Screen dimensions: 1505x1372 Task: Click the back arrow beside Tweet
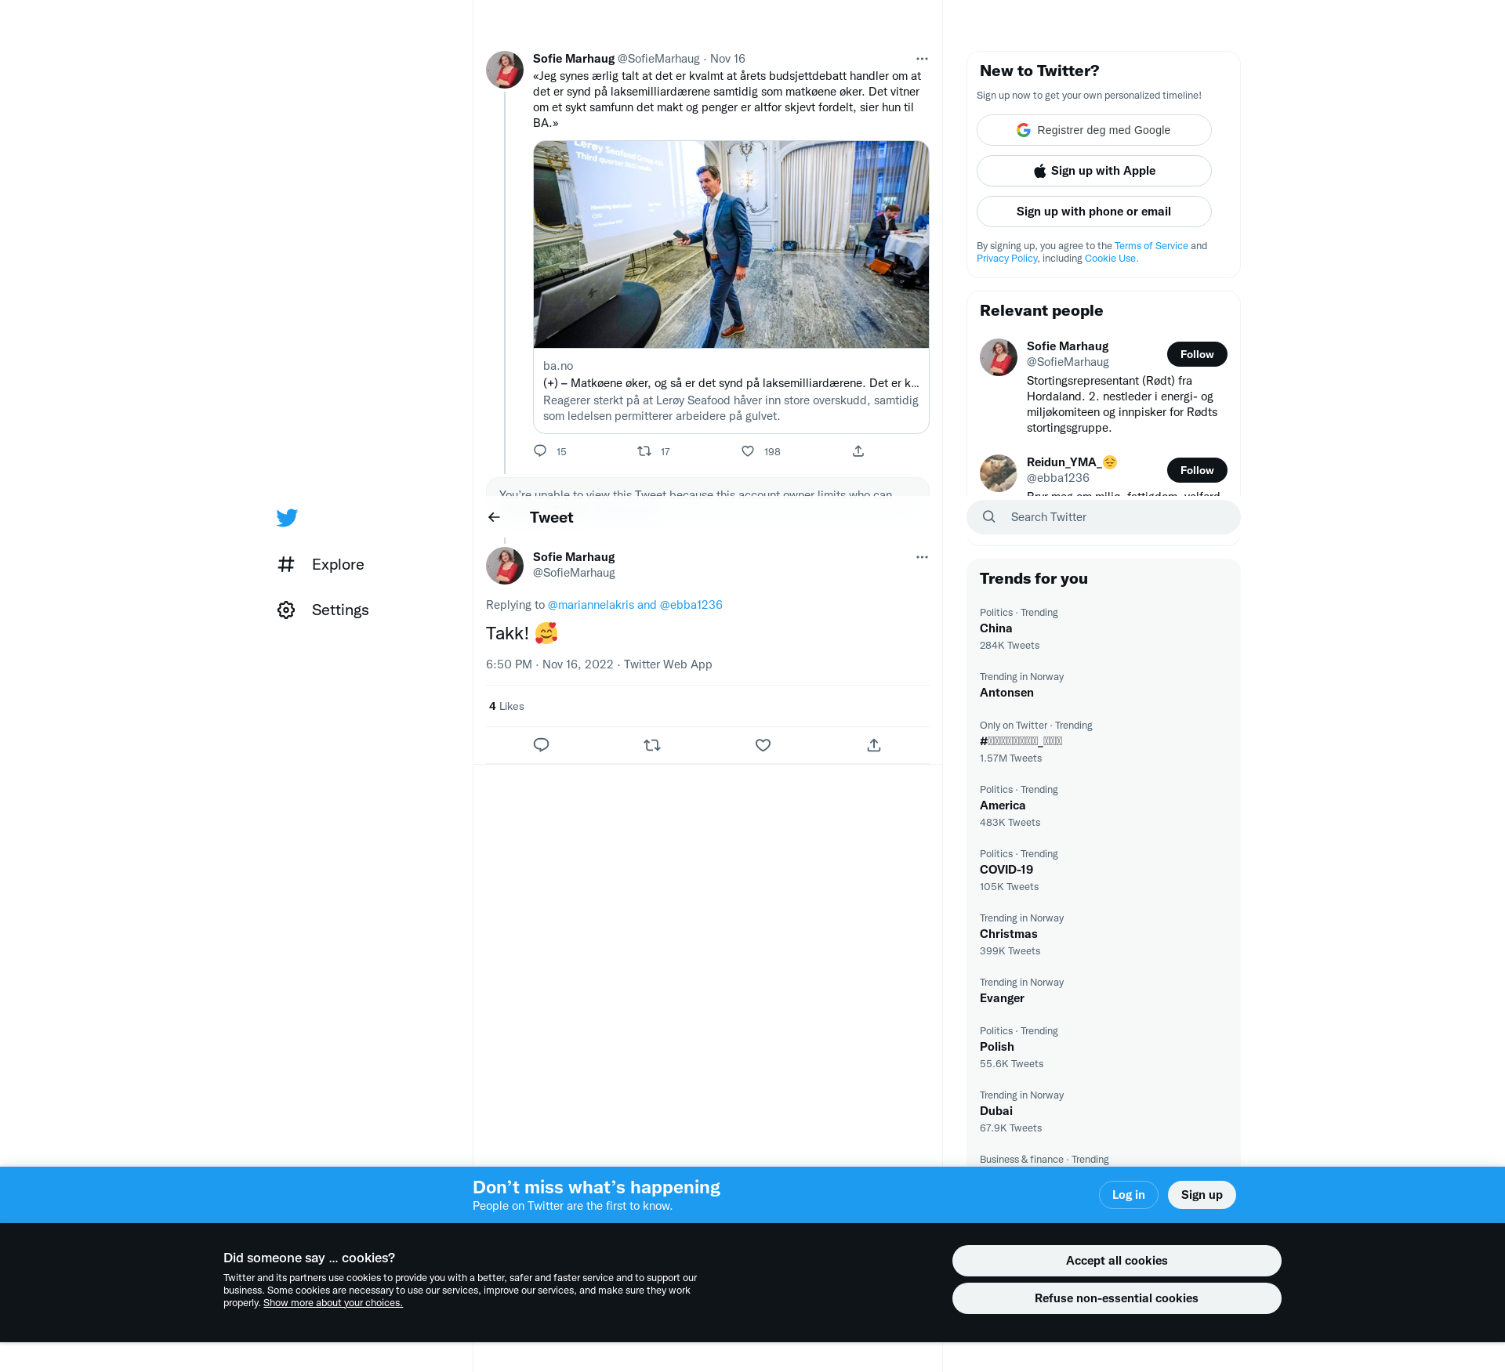[494, 517]
